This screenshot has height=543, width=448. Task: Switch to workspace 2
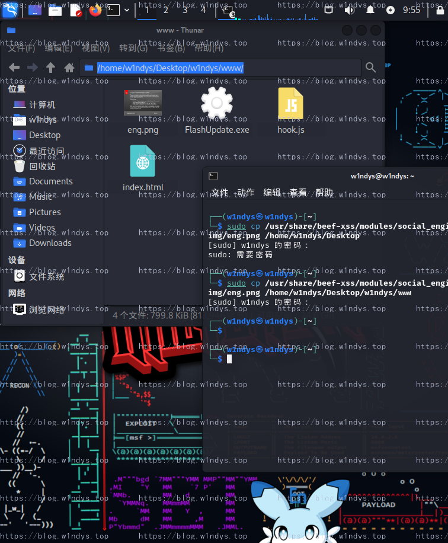coord(166,10)
